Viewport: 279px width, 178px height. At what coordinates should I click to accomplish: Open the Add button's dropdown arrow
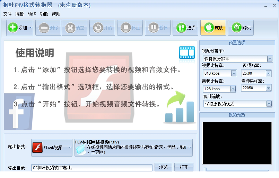30,28
